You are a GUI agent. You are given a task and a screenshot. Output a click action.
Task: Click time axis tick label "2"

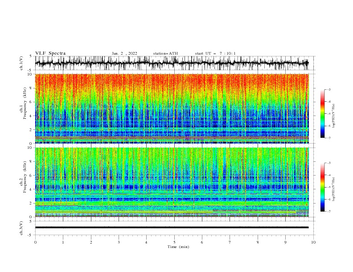(x=91, y=242)
